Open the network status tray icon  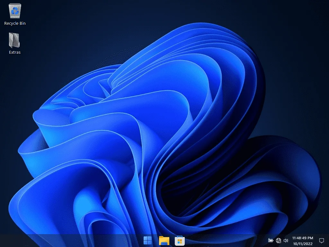click(279, 241)
